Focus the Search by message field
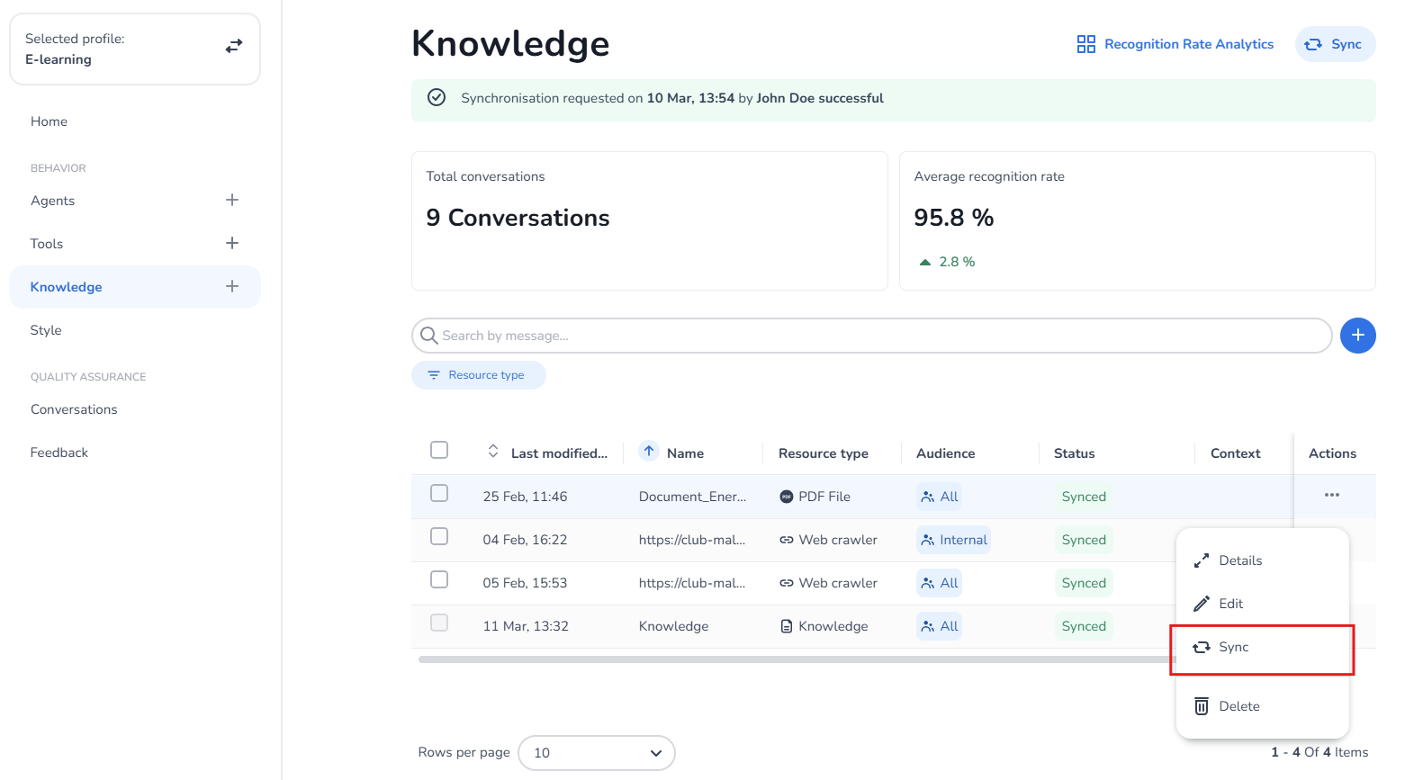1423x780 pixels. pyautogui.click(x=871, y=336)
